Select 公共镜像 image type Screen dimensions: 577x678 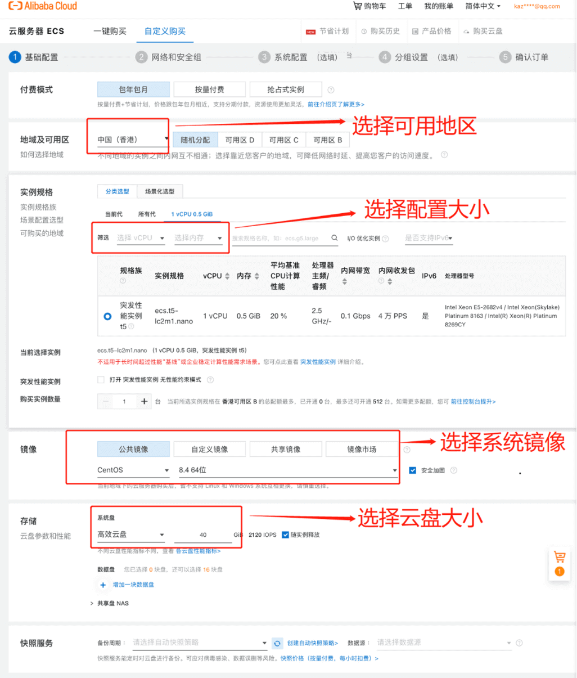pyautogui.click(x=133, y=450)
